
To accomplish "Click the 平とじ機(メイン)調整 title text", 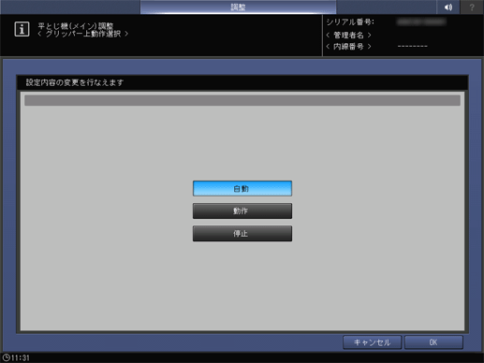I will [75, 26].
